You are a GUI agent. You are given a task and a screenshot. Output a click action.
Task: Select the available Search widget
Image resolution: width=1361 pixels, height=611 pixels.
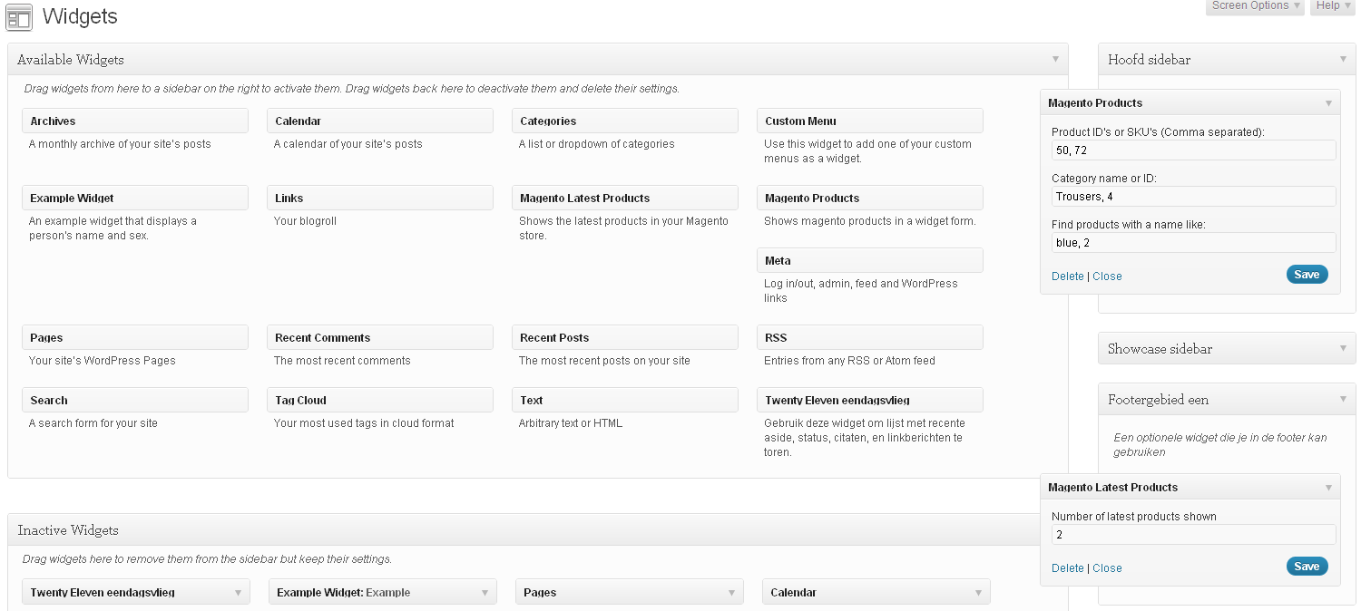coord(135,400)
